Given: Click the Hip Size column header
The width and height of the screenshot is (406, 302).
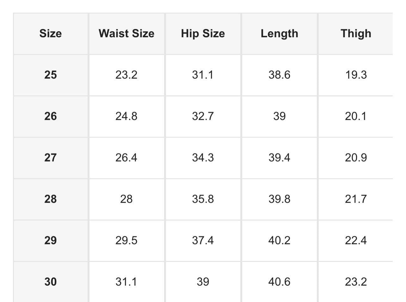Looking at the screenshot, I should pyautogui.click(x=203, y=33).
